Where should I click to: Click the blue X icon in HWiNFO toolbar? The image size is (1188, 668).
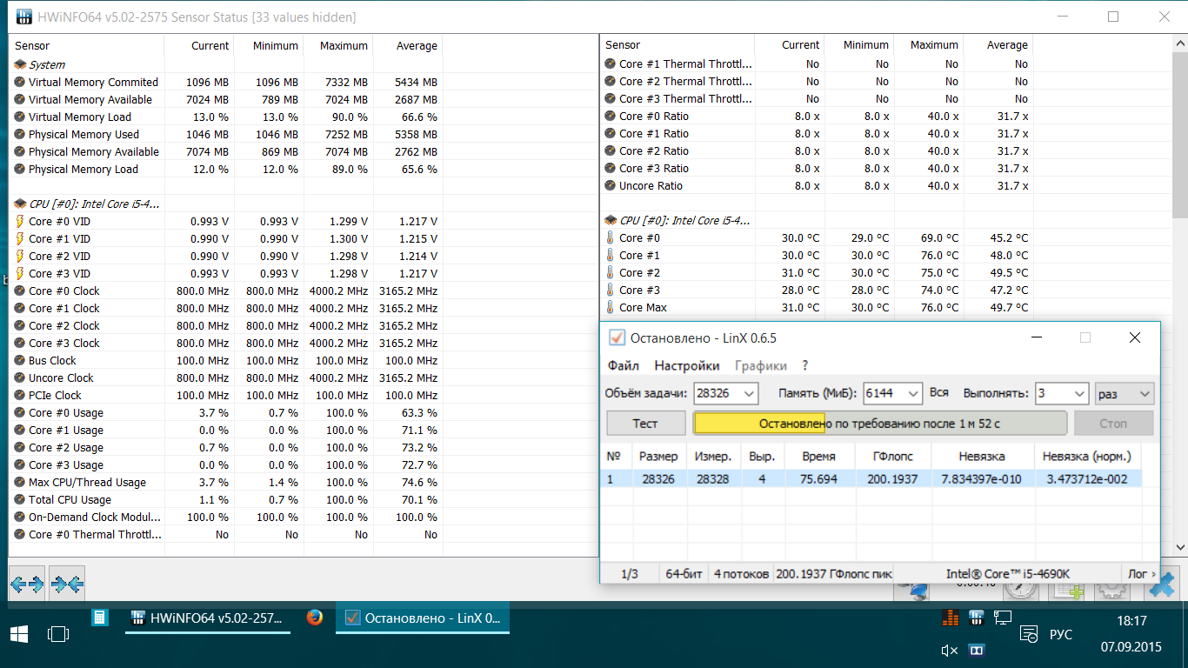click(1161, 585)
